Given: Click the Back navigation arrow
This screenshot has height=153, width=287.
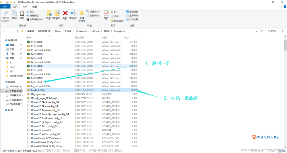Looking at the screenshot, I should pos(3,31).
